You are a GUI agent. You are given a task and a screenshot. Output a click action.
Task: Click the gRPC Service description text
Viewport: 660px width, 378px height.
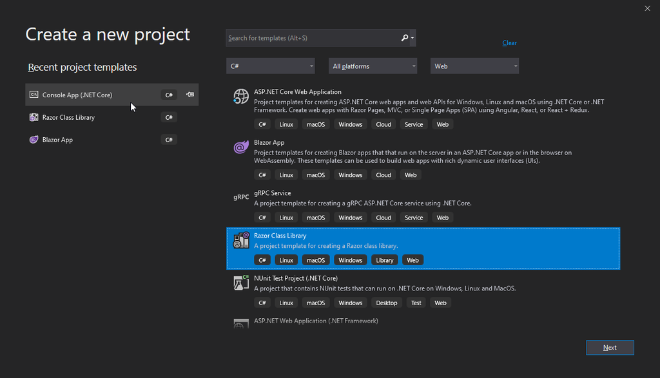coord(362,203)
